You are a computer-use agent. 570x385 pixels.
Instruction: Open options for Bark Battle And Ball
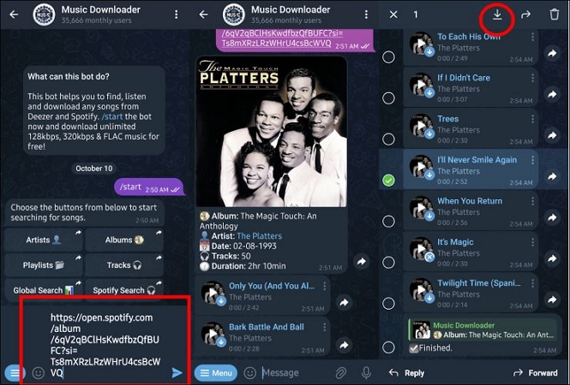coord(324,328)
